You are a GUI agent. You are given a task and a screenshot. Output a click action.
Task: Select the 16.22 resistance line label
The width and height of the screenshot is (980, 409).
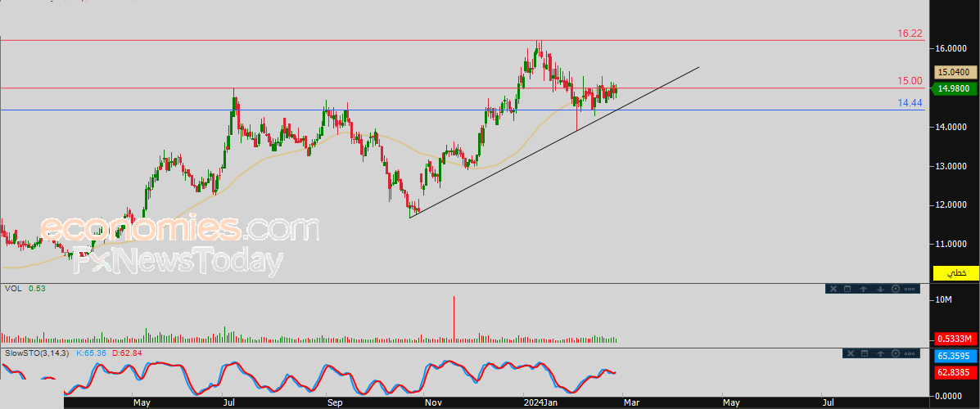(x=910, y=33)
